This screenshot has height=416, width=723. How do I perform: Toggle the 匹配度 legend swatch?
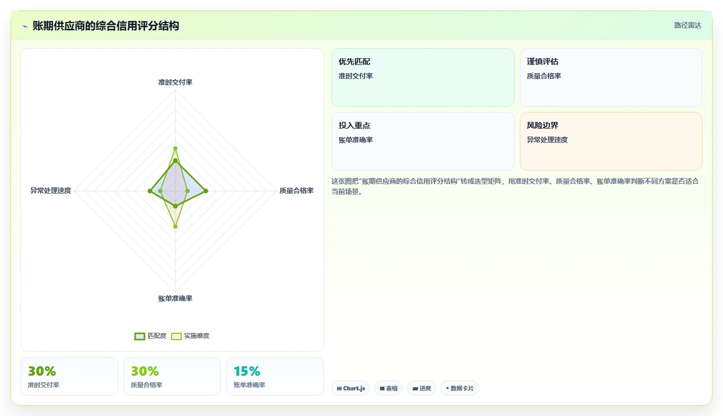tap(140, 336)
